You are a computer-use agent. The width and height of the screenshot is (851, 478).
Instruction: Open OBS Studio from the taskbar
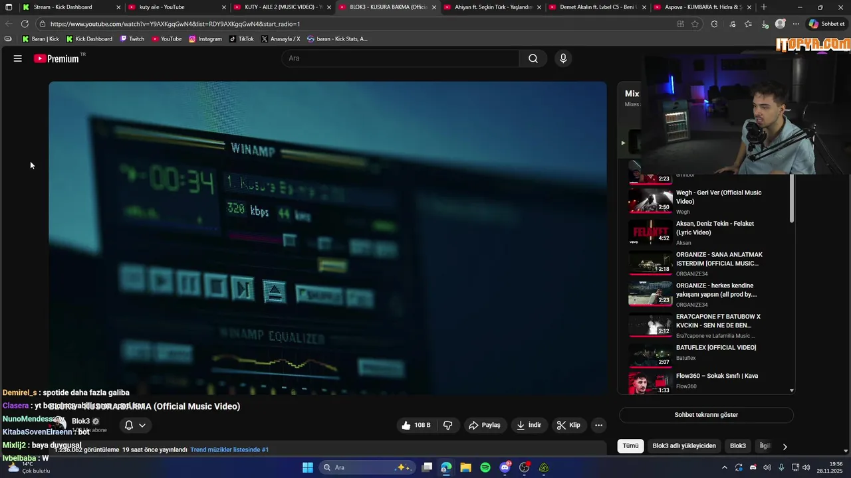click(x=524, y=467)
